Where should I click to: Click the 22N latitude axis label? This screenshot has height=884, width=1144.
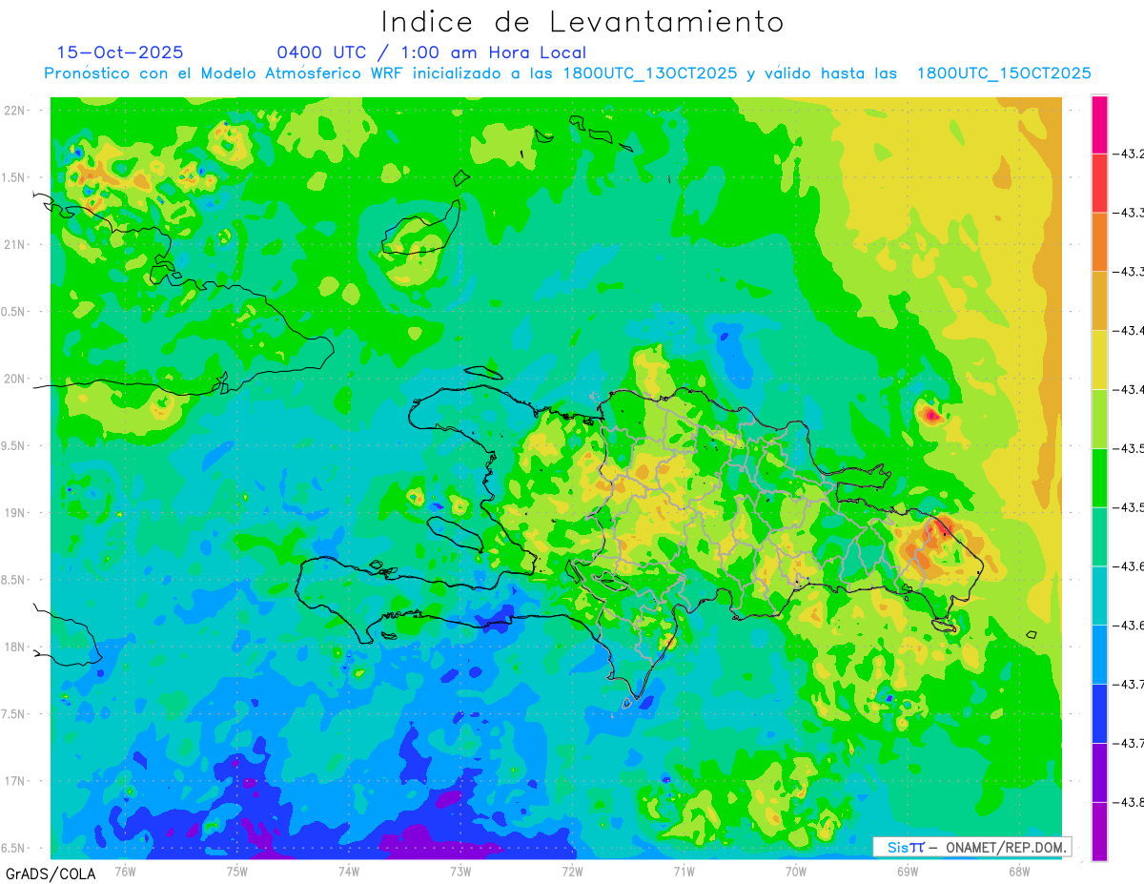15,111
